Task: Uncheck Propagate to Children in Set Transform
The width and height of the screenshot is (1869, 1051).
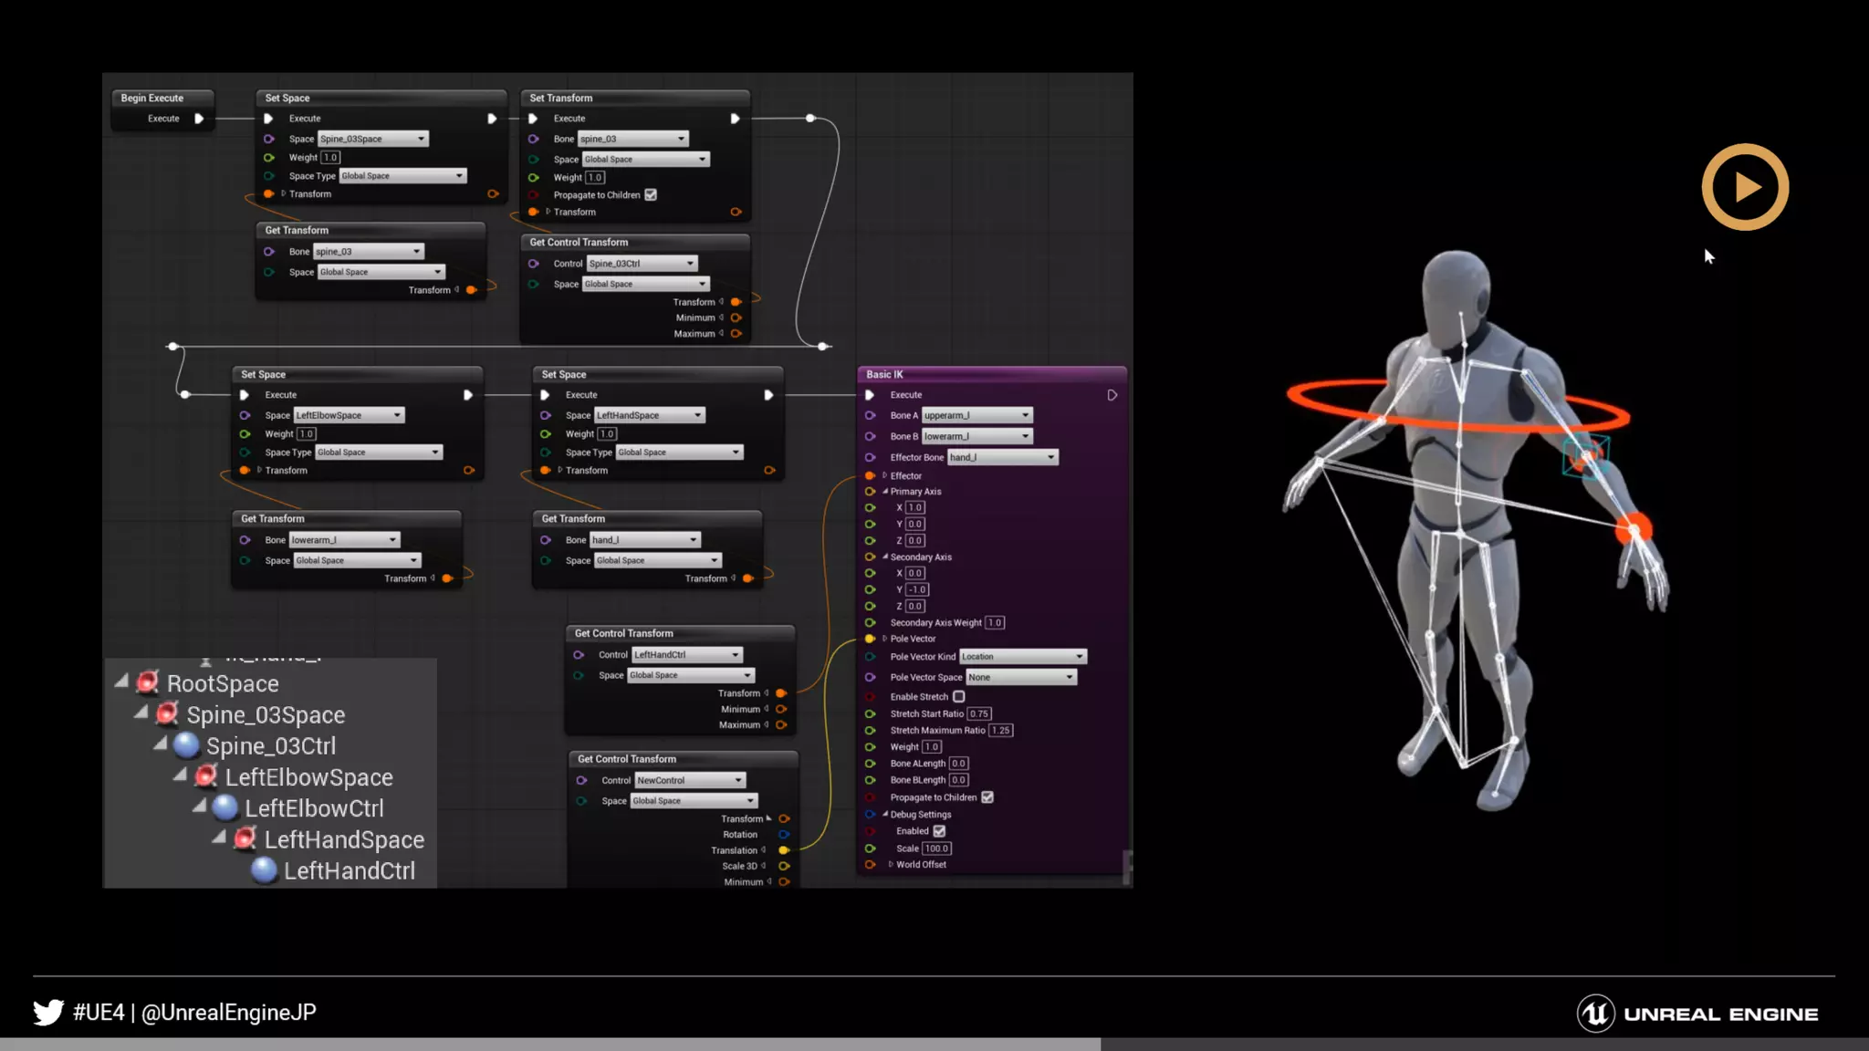Action: point(651,194)
